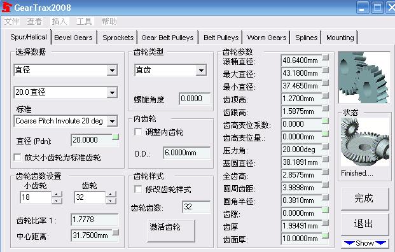Click the 完成 button
This screenshot has height=252, width=395.
coord(364,199)
